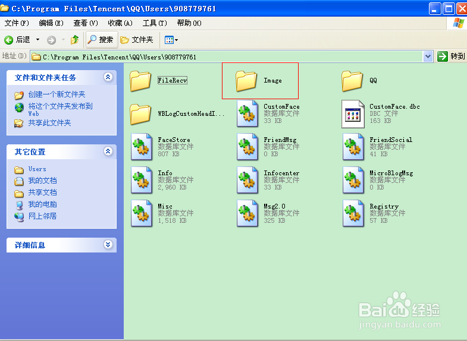Open the 帮助(H) menu
The image size is (467, 341).
click(189, 23)
